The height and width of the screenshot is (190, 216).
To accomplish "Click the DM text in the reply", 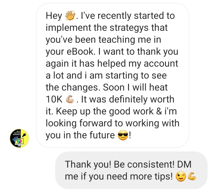I will point(184,164).
